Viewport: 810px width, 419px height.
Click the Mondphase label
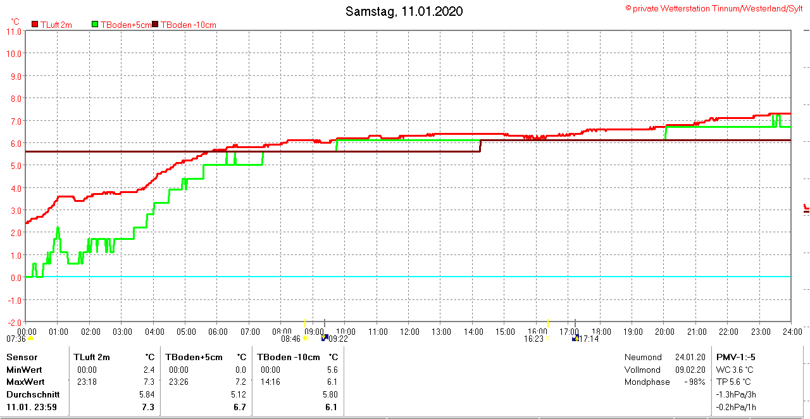pos(647,382)
